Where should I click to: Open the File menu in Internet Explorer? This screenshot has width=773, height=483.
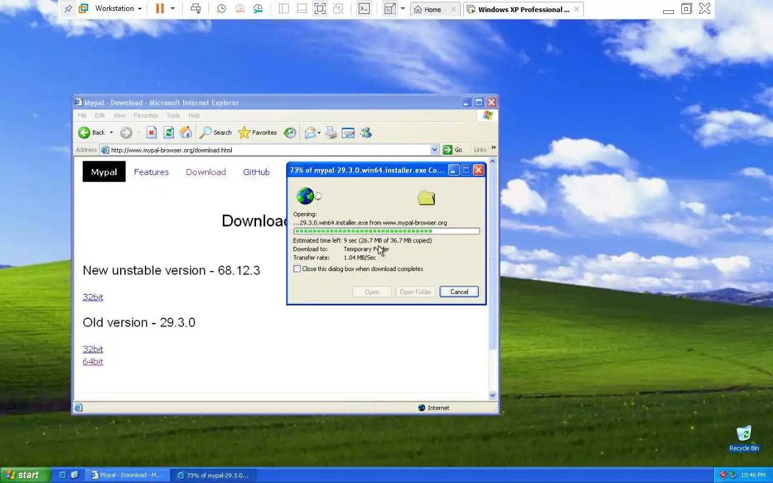coord(82,115)
